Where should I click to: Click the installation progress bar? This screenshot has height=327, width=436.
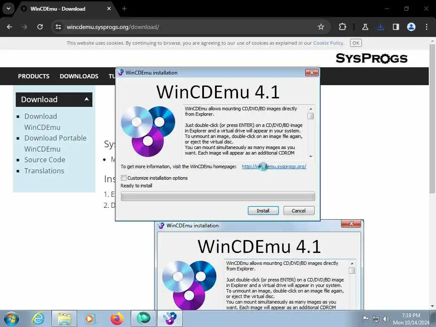click(218, 196)
